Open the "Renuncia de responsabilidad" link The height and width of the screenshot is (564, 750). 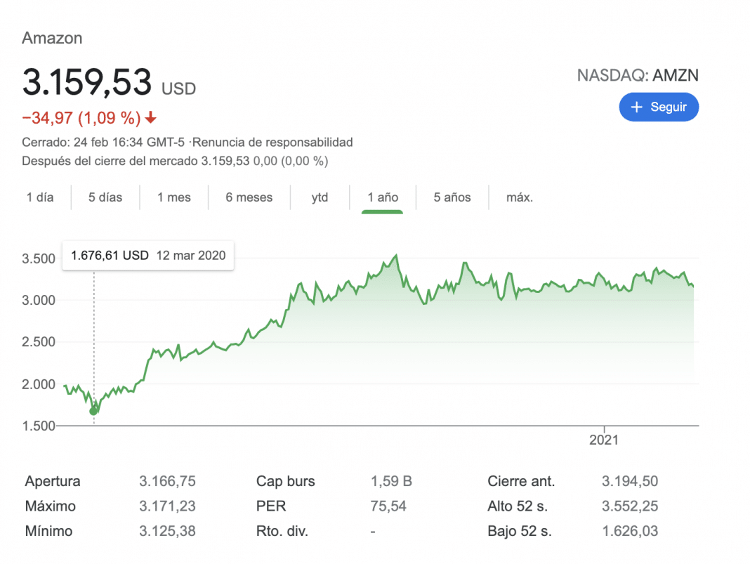275,142
